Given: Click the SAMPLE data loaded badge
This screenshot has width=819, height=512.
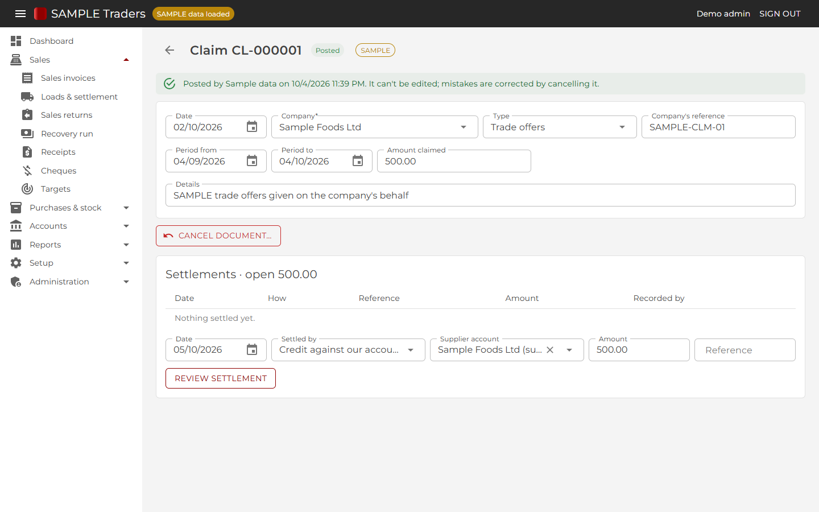Looking at the screenshot, I should pos(193,14).
